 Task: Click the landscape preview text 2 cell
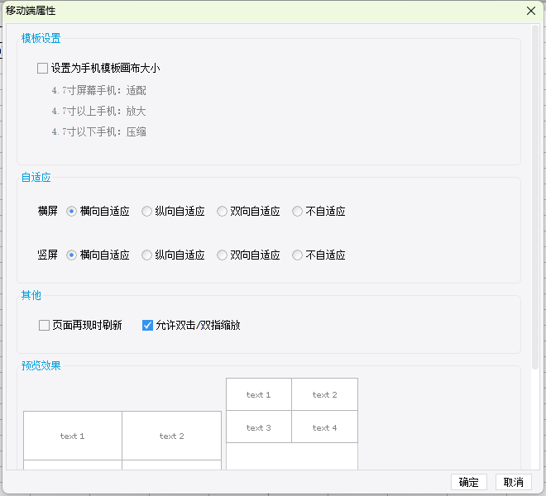click(x=172, y=436)
